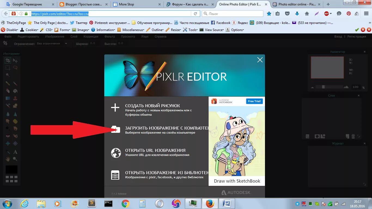The height and width of the screenshot is (209, 372).
Task: Select the Gradient tool
Action: 8,98
